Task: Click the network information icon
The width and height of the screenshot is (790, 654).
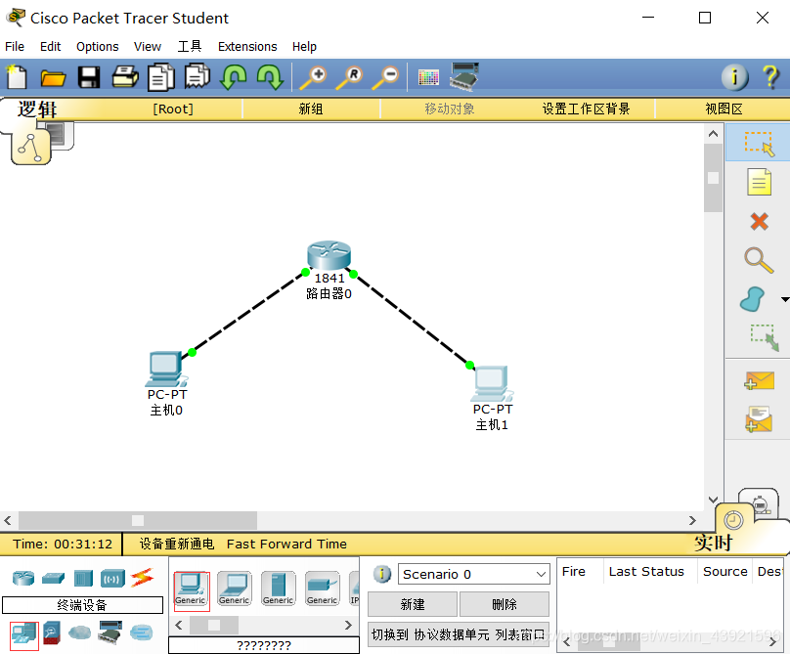Action: [x=734, y=77]
